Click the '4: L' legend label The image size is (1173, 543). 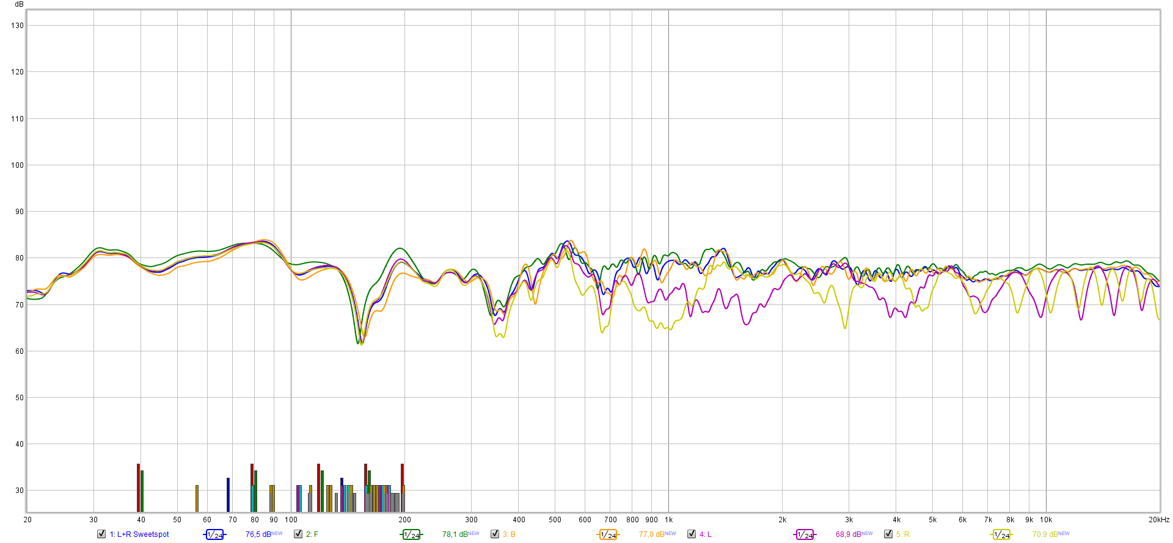[x=706, y=534]
